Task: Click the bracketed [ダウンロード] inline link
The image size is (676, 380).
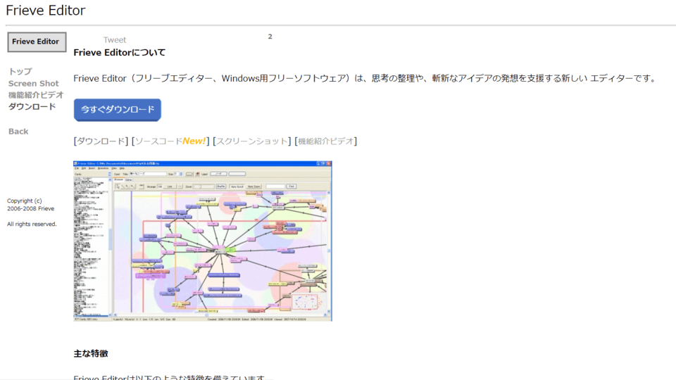Action: pos(101,141)
